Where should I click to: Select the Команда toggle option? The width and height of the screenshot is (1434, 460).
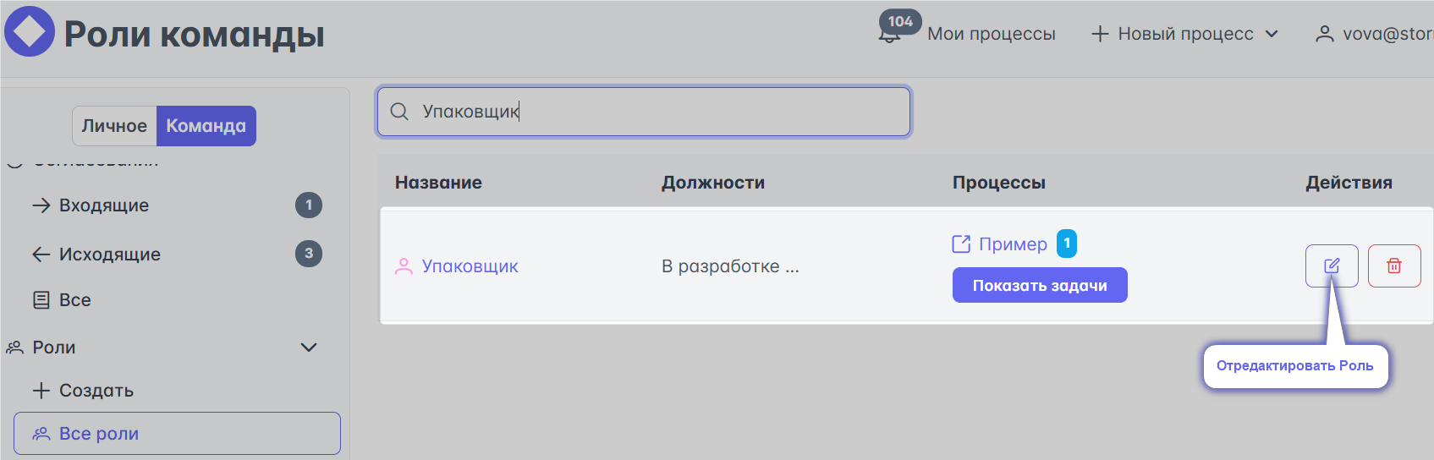pos(206,126)
